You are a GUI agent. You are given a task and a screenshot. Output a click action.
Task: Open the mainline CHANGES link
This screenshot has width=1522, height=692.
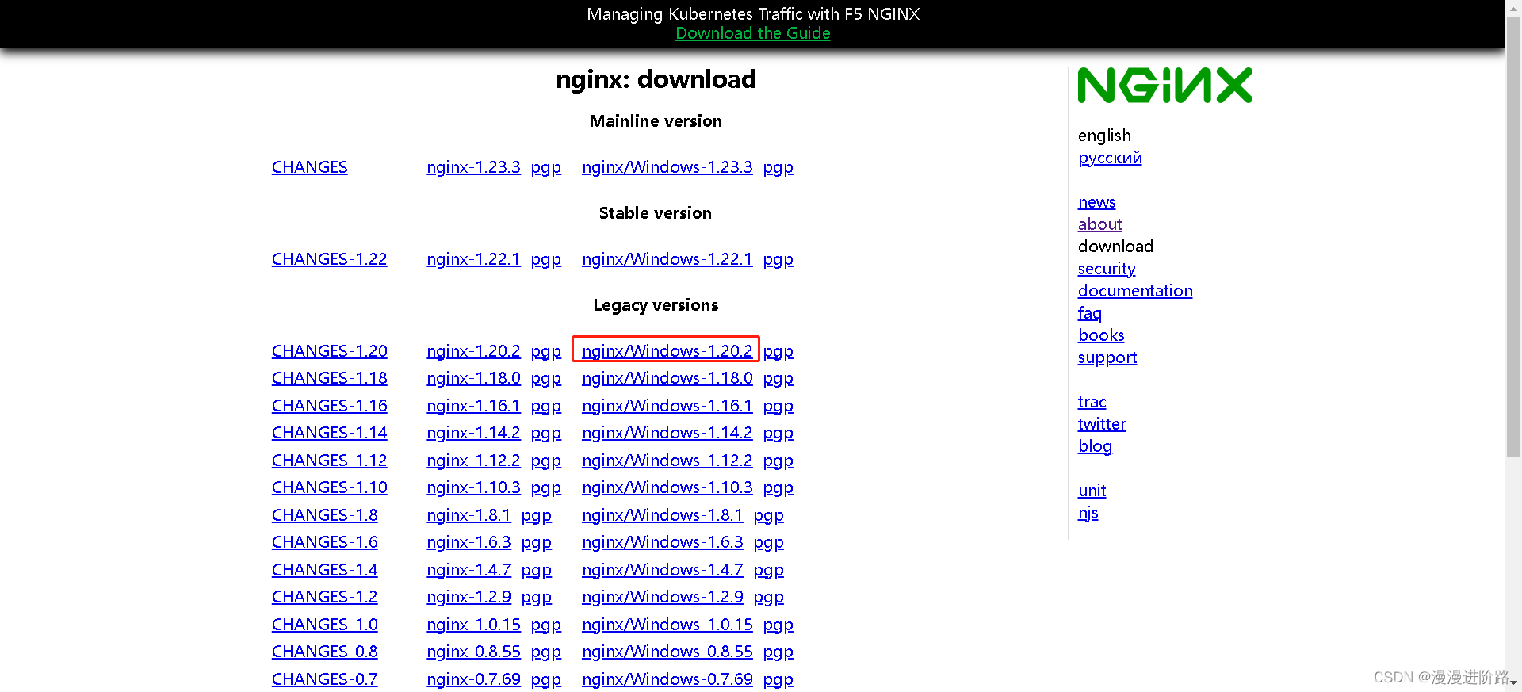(309, 167)
